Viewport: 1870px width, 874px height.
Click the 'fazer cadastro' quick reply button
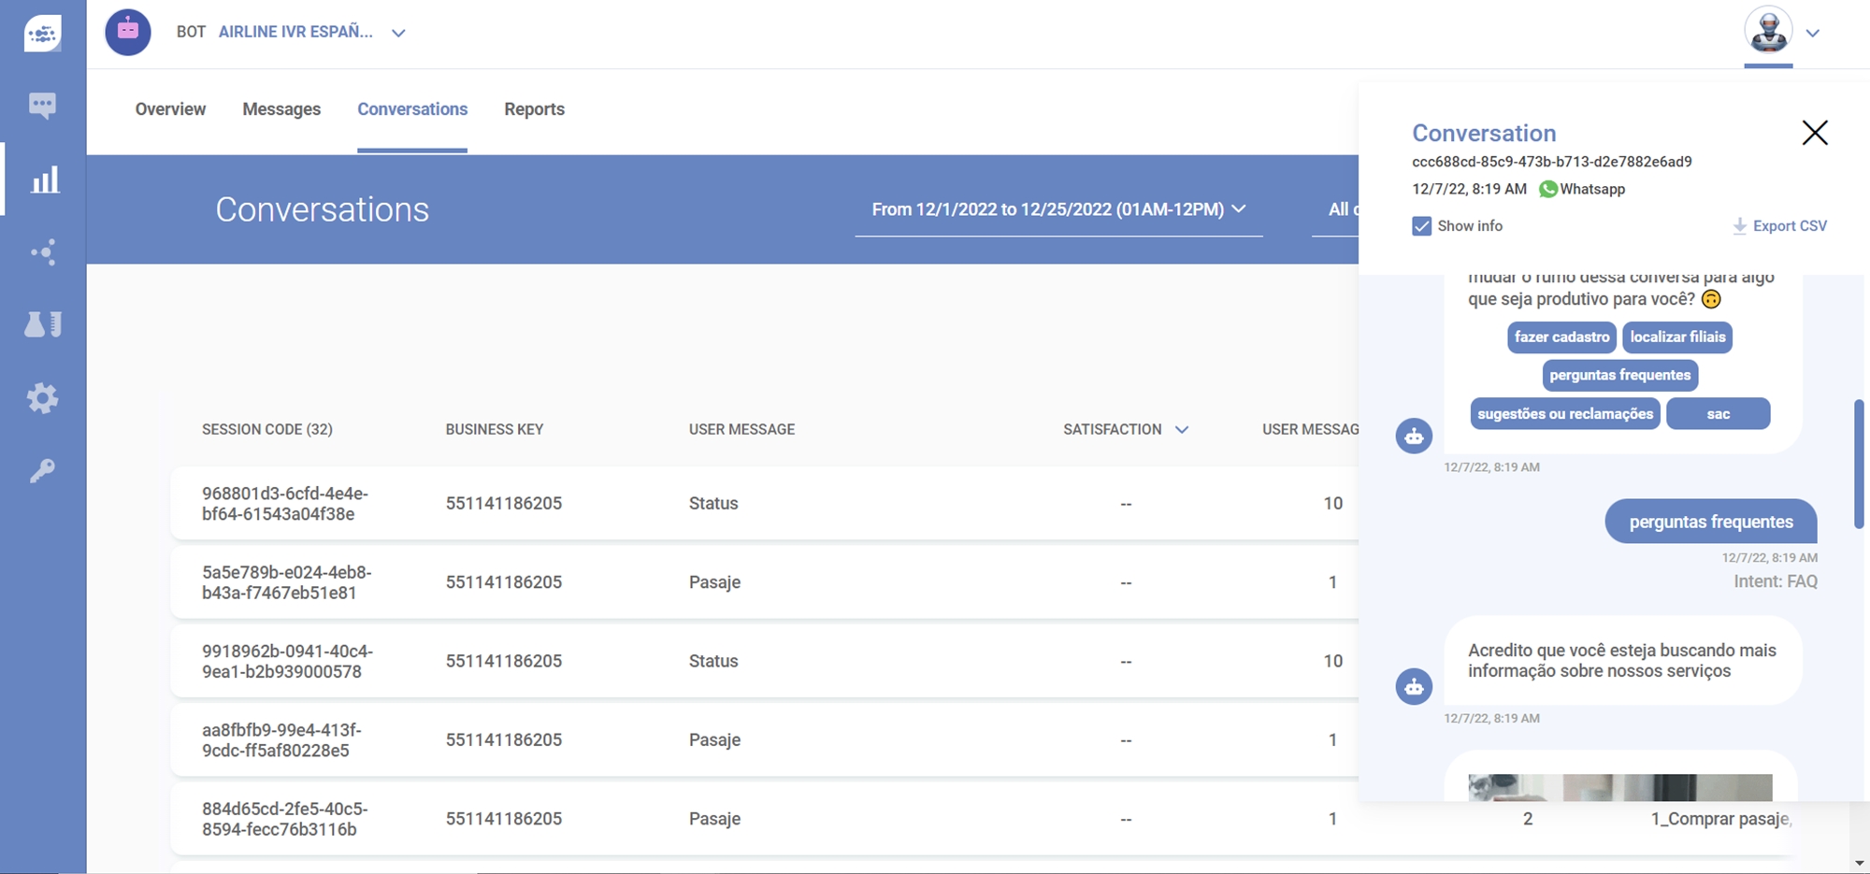1561,337
